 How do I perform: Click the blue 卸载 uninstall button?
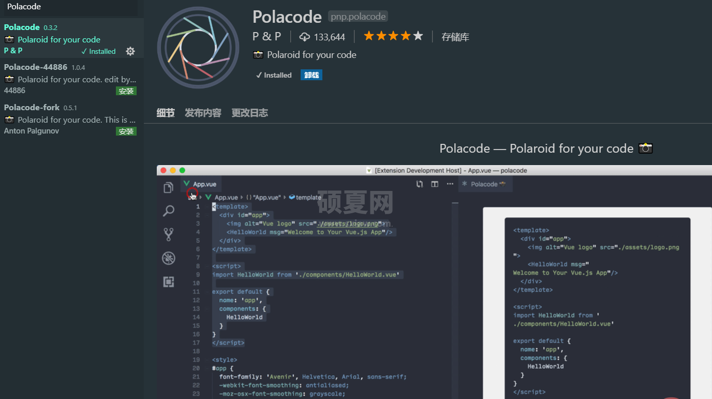311,75
